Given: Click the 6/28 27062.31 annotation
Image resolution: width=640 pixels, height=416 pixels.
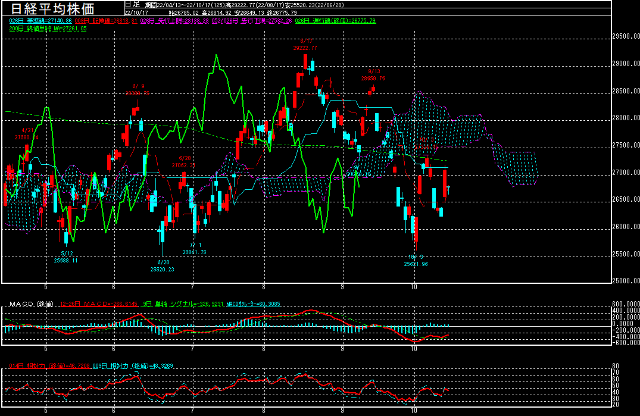Looking at the screenshot, I should point(183,161).
